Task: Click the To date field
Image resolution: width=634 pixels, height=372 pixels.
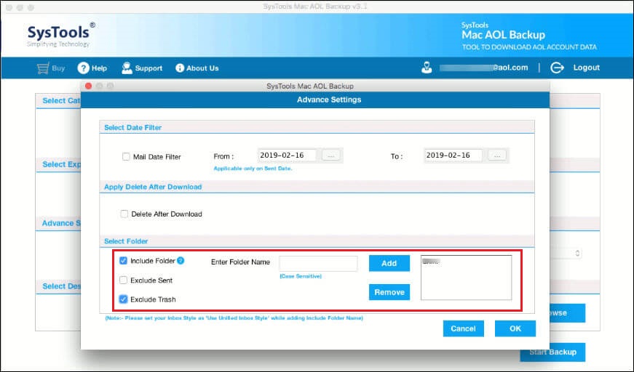Action: point(453,155)
